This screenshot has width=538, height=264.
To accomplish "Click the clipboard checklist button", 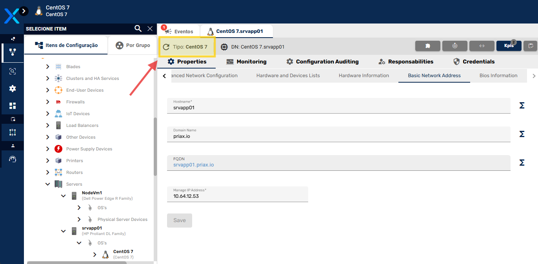I will click(x=531, y=46).
